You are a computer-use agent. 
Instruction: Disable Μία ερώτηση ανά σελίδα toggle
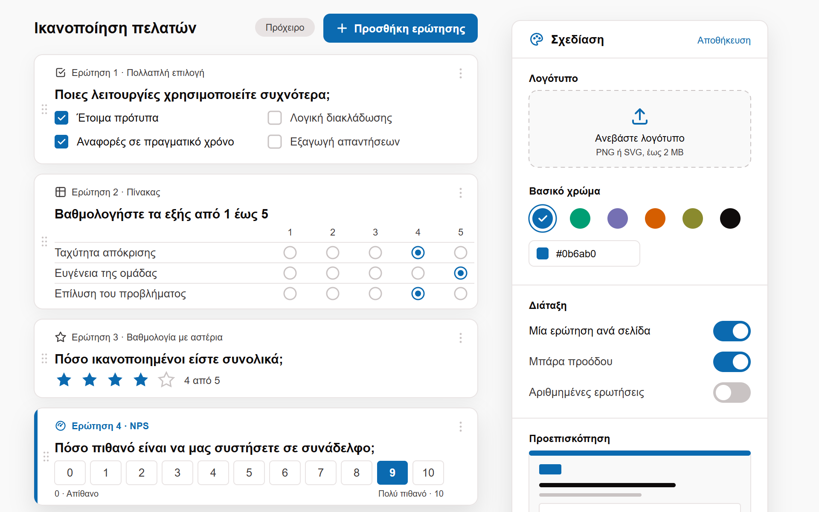pos(732,331)
